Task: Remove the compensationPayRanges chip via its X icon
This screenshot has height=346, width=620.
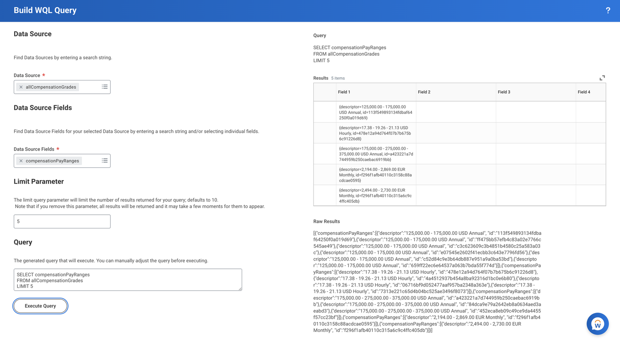Action: pos(21,161)
